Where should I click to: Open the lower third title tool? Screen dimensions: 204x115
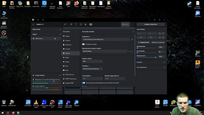(x=86, y=24)
